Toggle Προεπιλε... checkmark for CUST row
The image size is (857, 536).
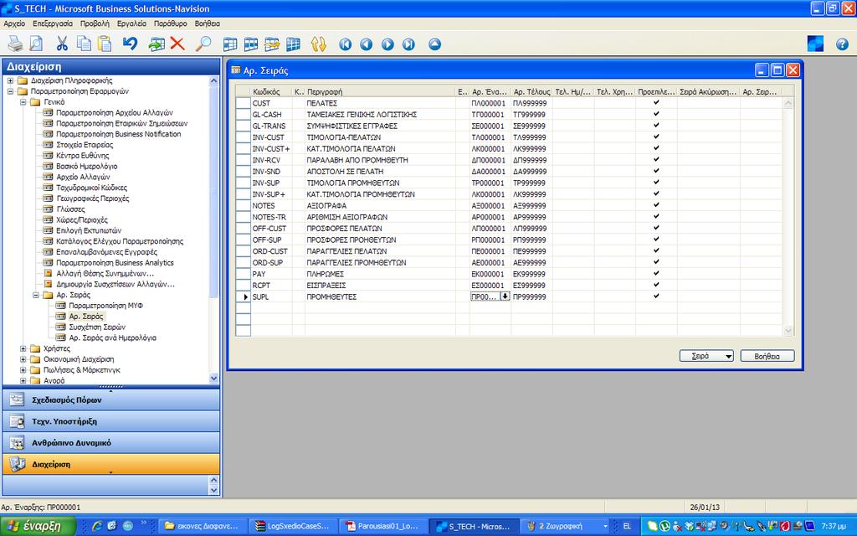pos(656,102)
